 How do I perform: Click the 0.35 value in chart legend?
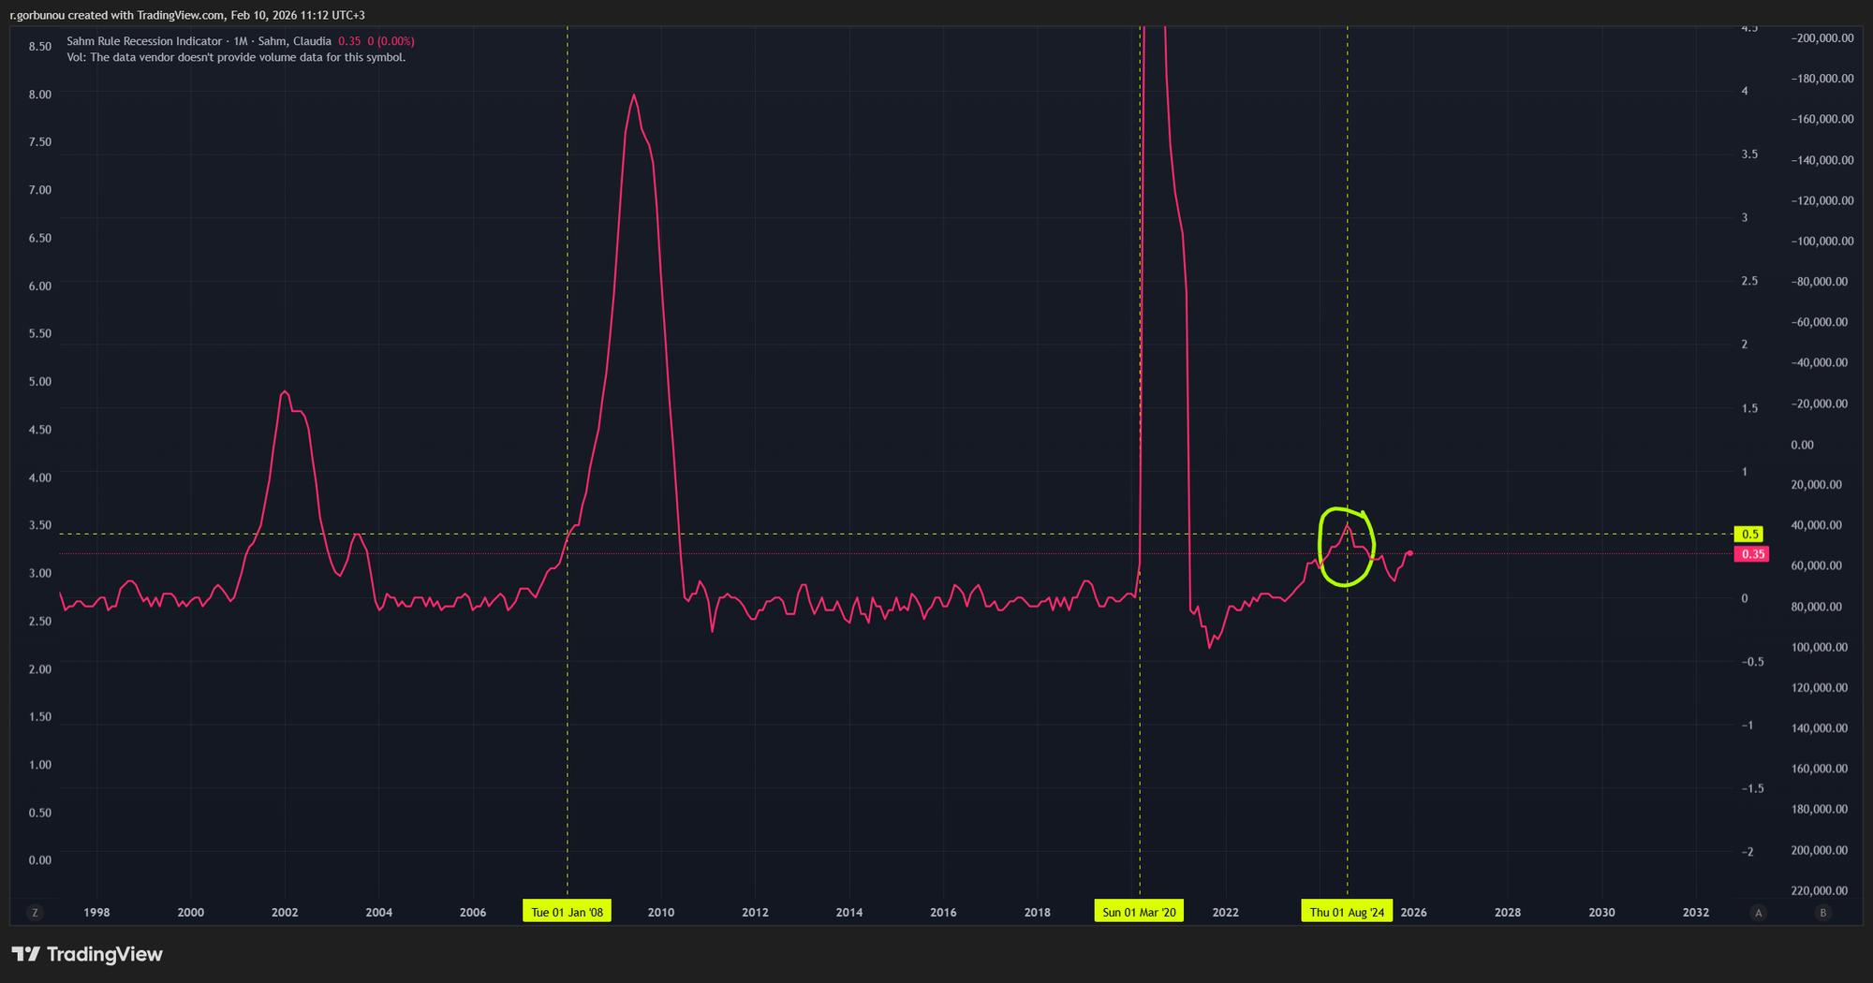tap(349, 41)
